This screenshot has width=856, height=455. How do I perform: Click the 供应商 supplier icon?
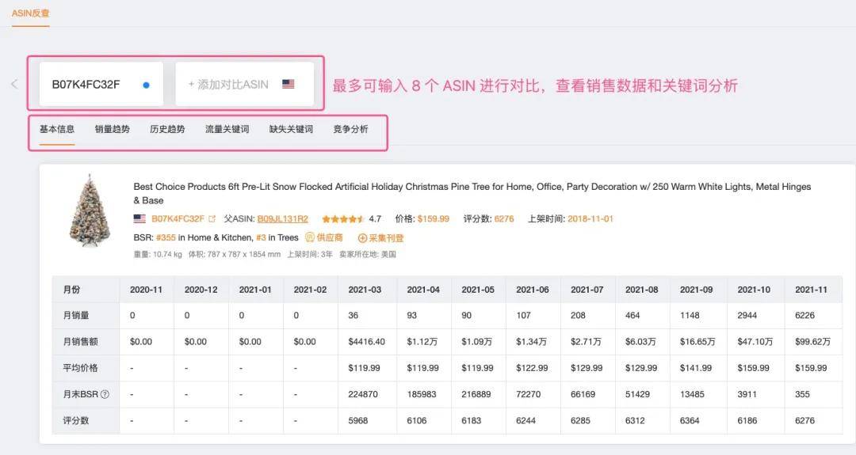pos(310,237)
